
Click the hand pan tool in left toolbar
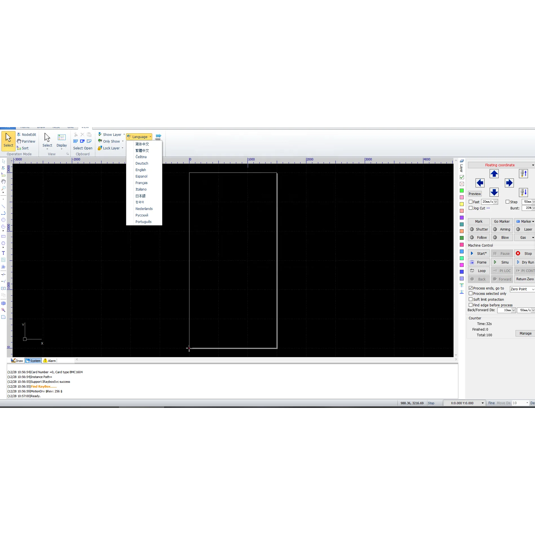click(3, 182)
